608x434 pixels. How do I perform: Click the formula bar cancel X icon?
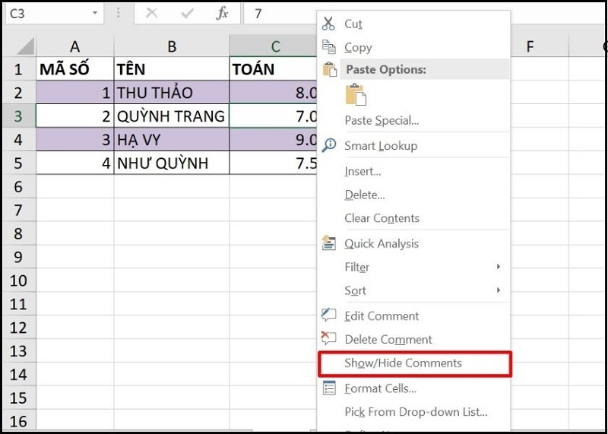(152, 13)
